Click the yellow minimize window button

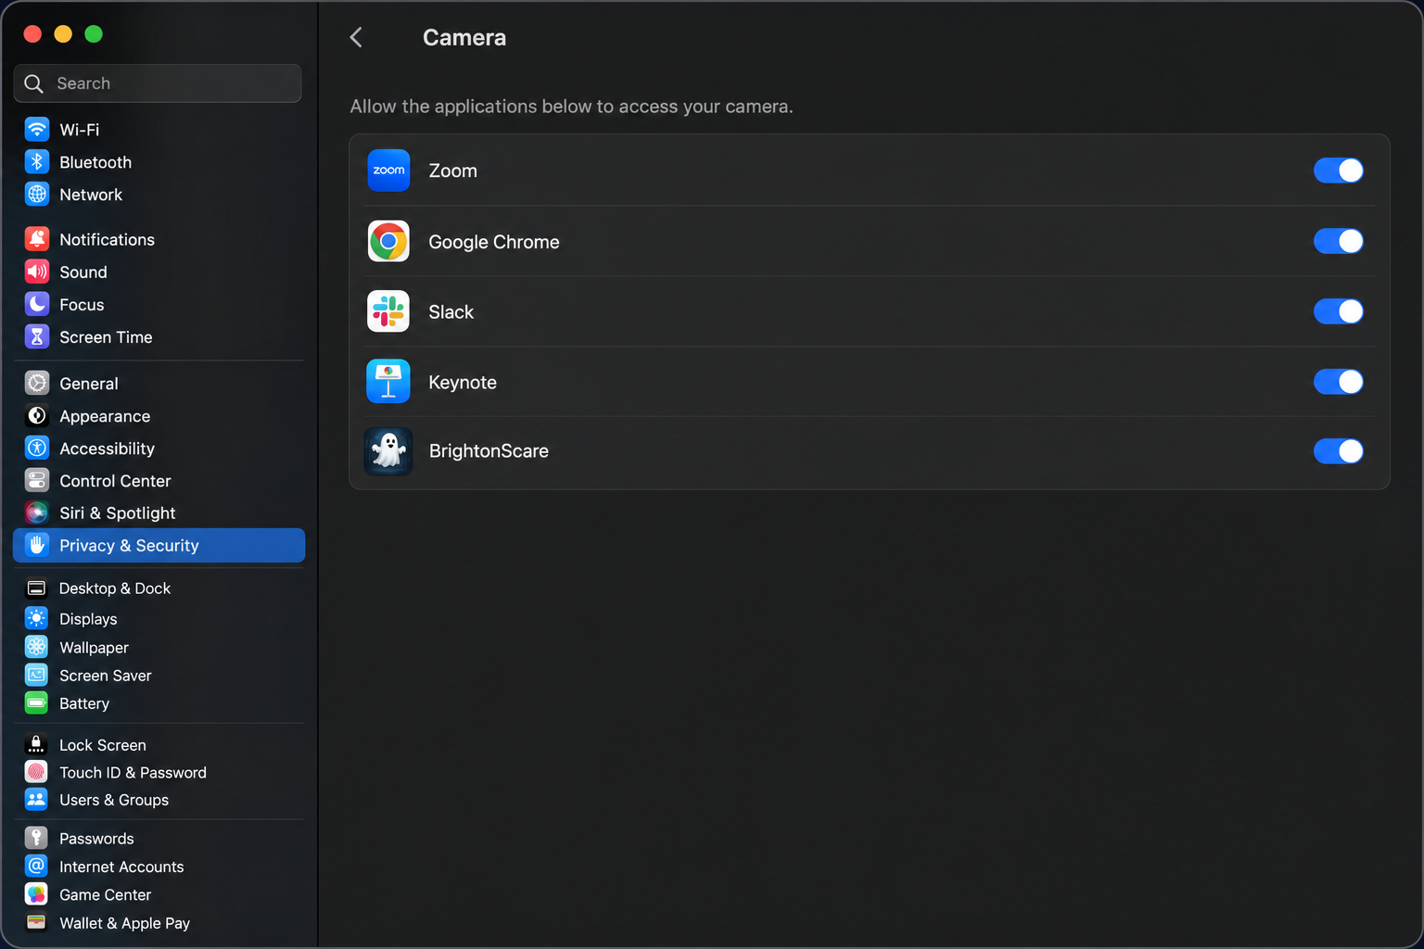pyautogui.click(x=63, y=34)
